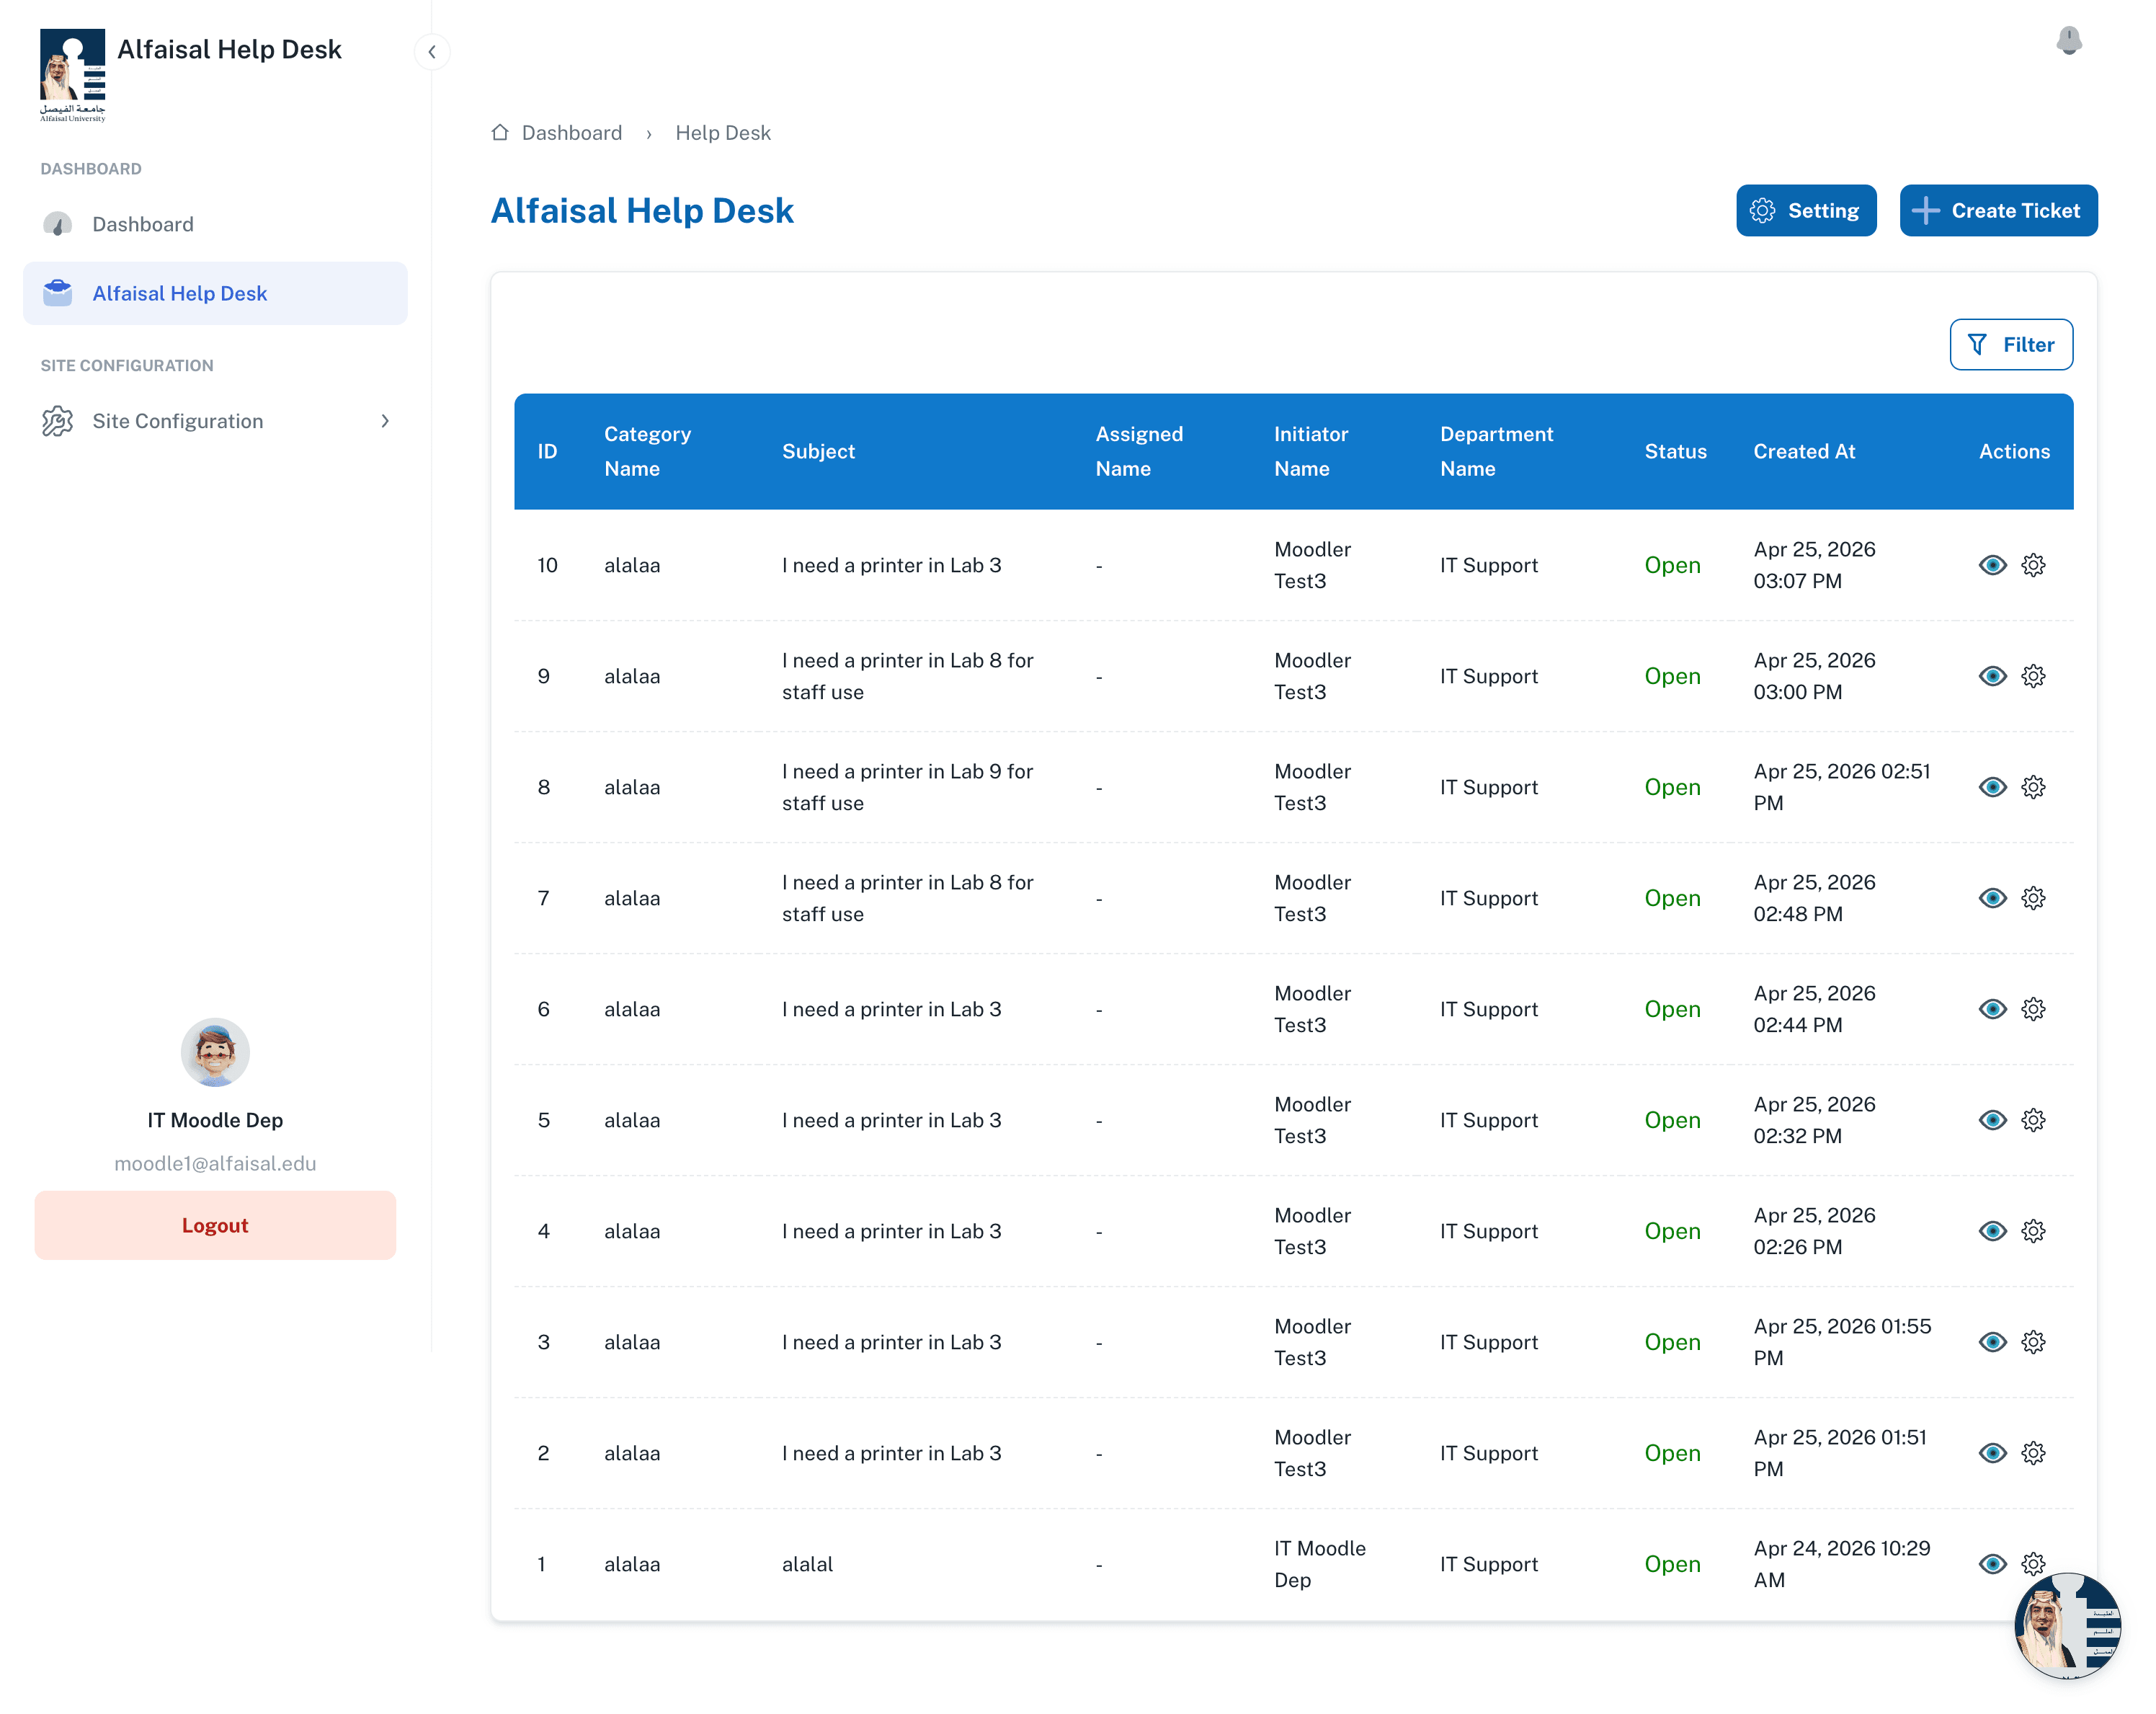Click the Help Desk briefcase icon in sidebar

pyautogui.click(x=58, y=293)
